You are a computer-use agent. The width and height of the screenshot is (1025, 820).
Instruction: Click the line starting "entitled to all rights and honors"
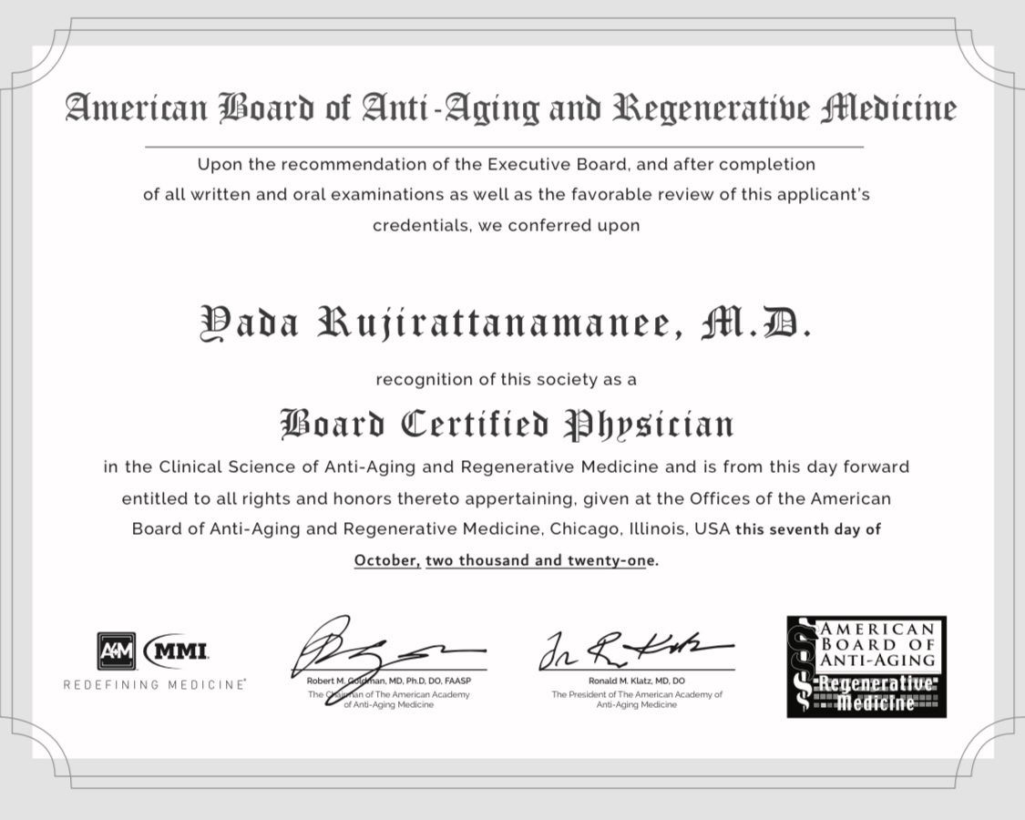507,499
